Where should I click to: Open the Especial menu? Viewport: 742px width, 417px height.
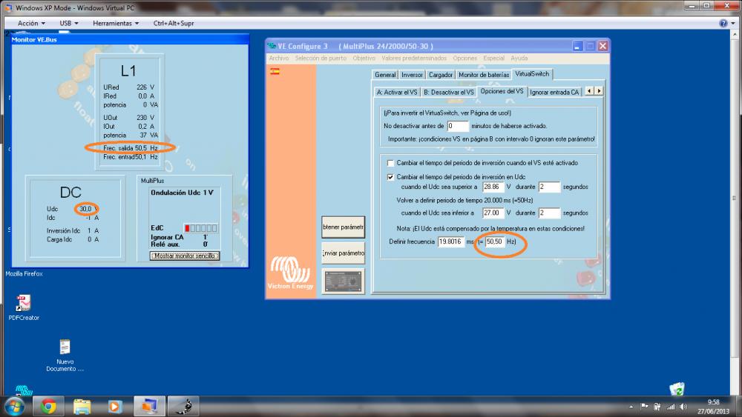(493, 58)
